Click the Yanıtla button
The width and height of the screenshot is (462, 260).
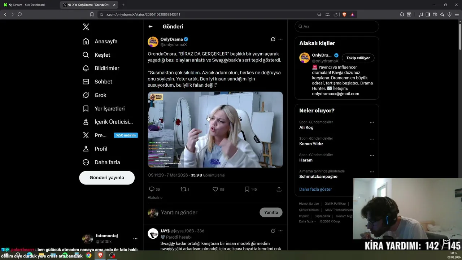[x=271, y=212]
